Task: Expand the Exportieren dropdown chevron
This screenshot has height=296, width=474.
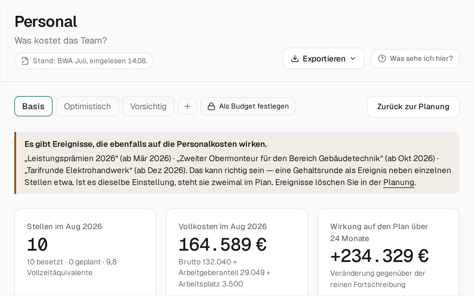Action: tap(353, 59)
